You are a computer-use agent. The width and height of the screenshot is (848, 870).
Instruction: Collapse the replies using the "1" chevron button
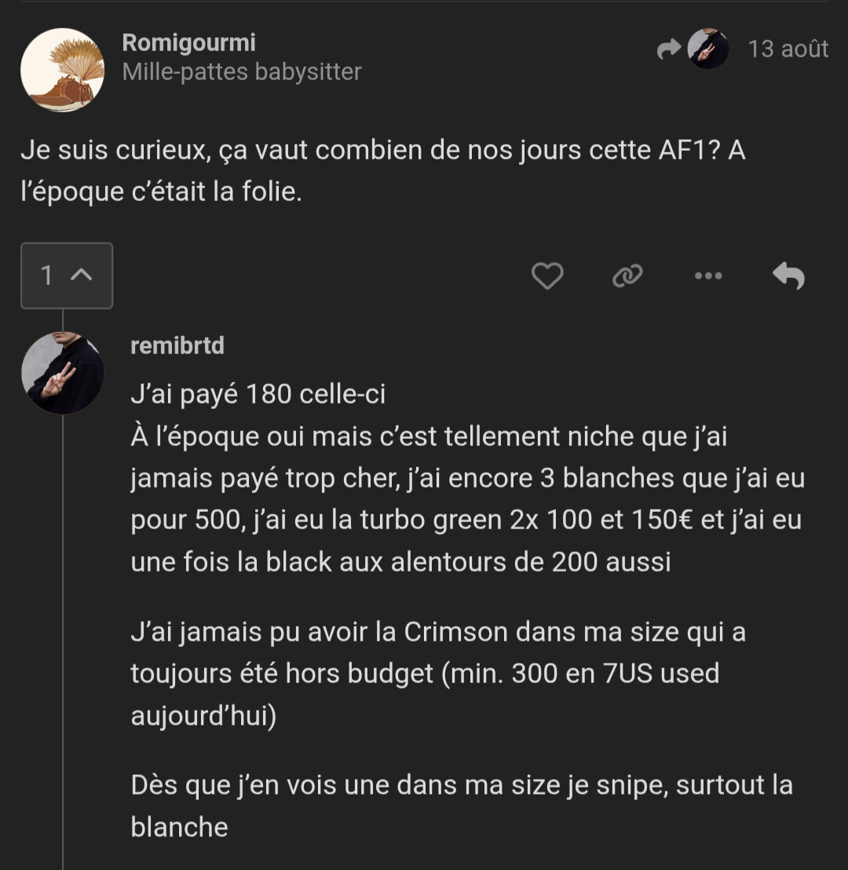[67, 276]
